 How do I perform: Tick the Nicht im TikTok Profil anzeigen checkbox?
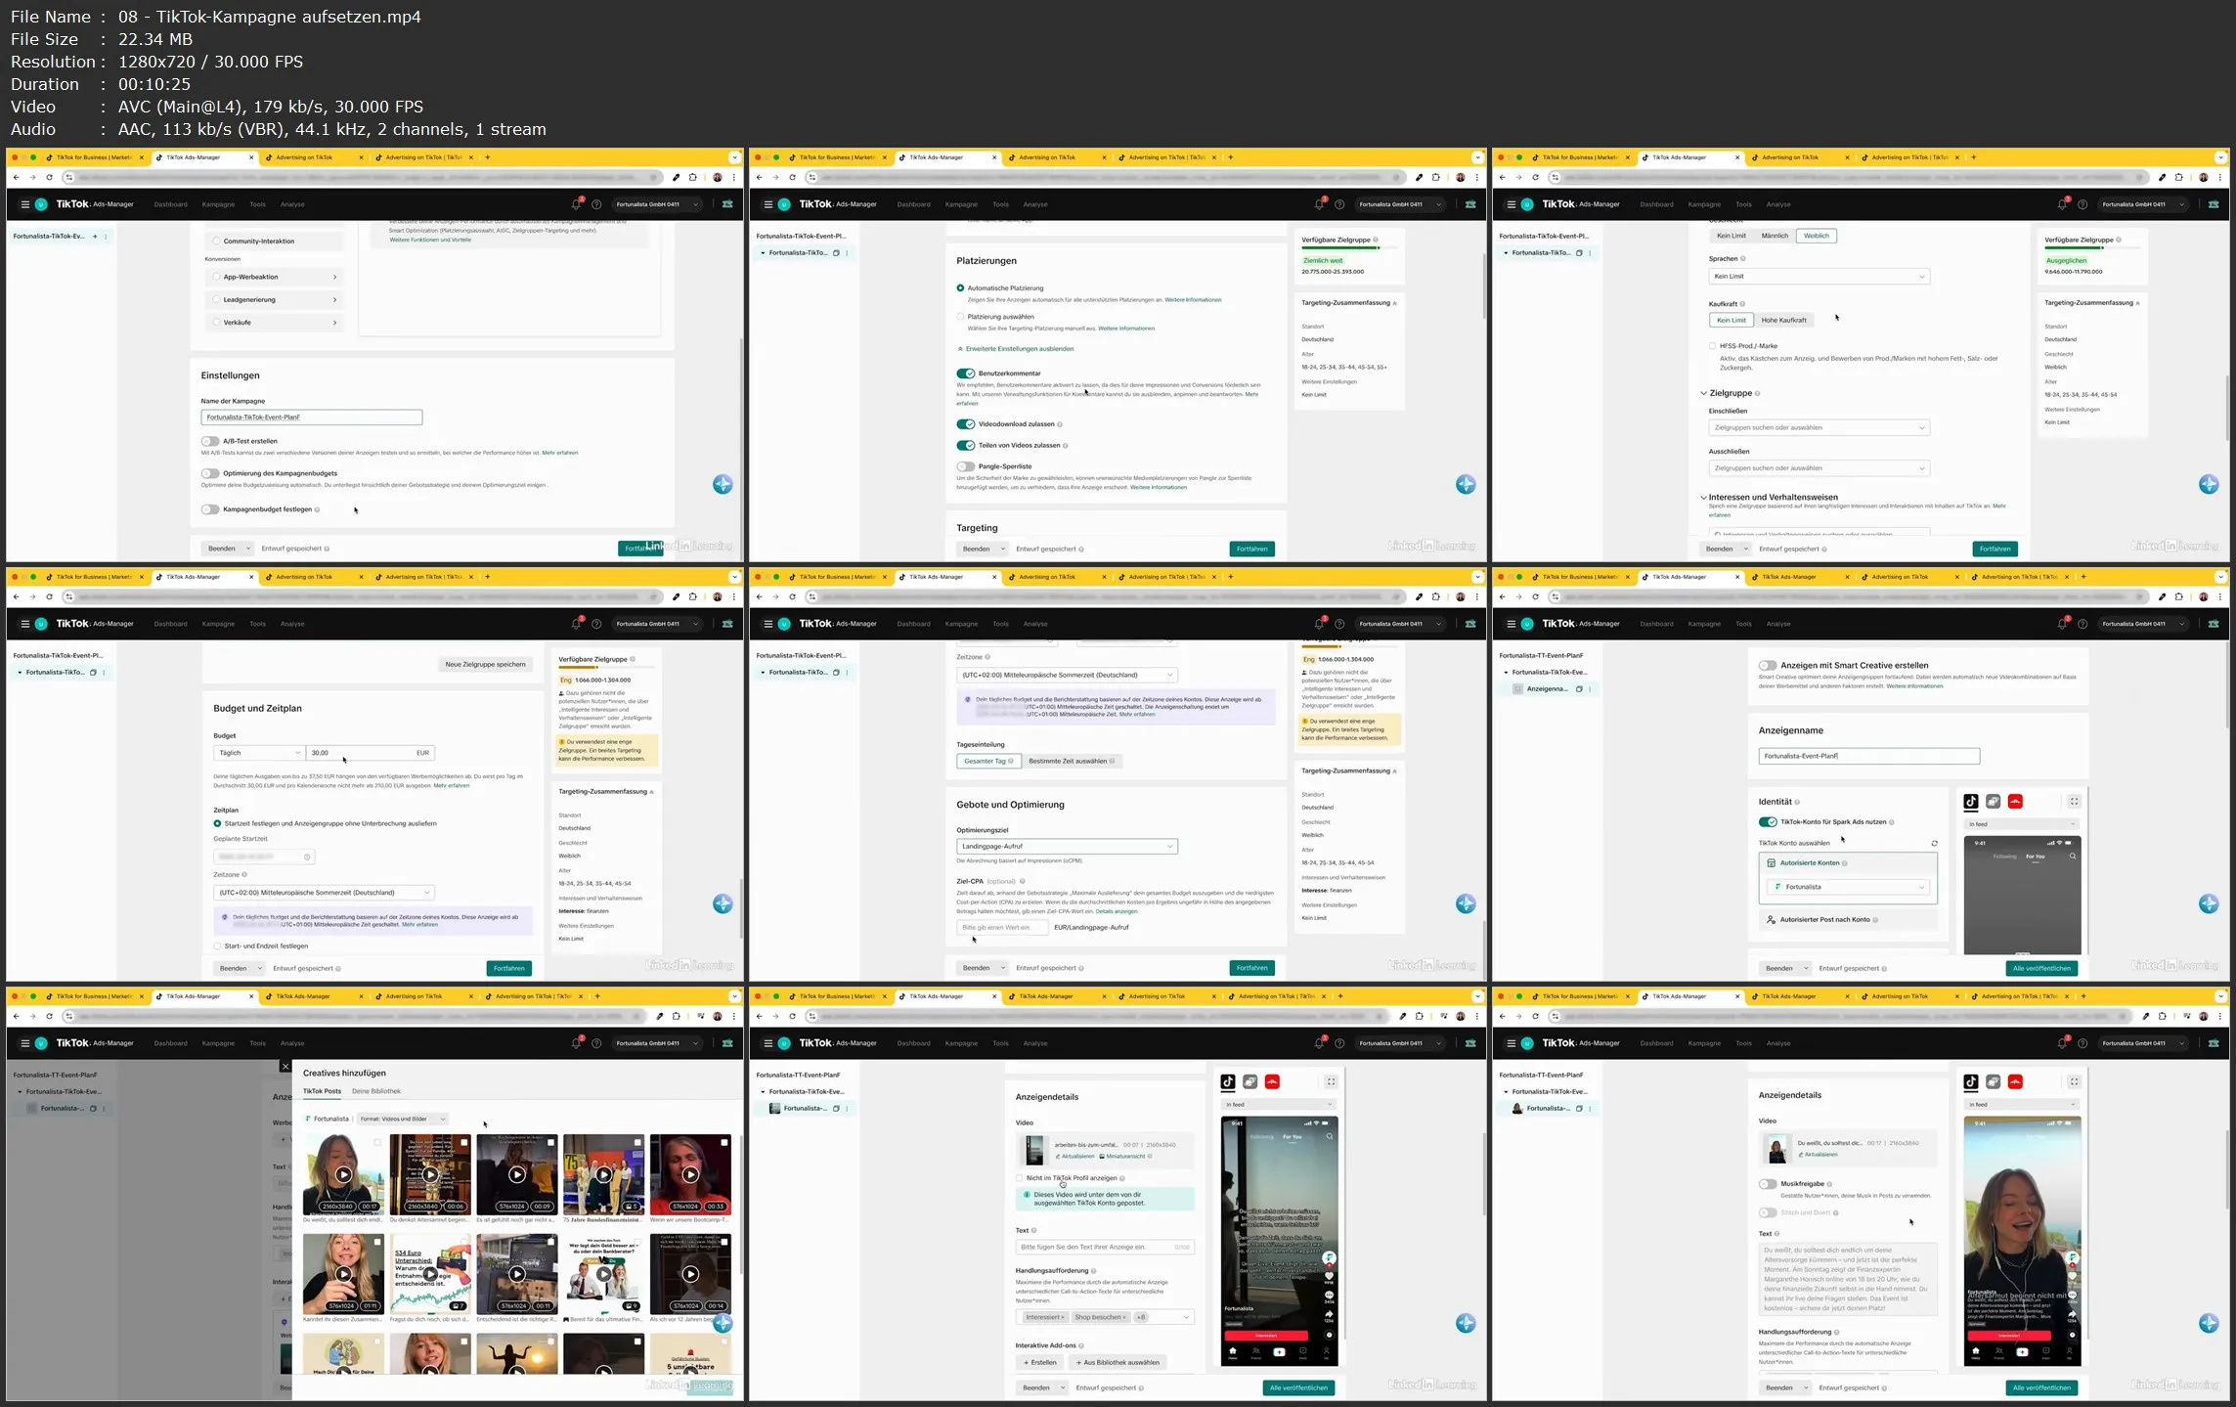pyautogui.click(x=1020, y=1178)
